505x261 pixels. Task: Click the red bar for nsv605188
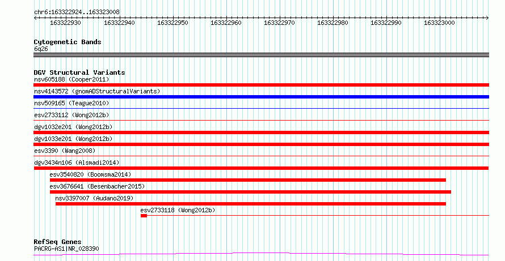(261, 85)
